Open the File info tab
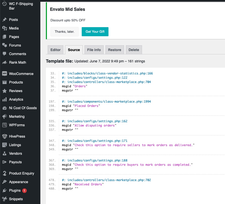 click(94, 50)
